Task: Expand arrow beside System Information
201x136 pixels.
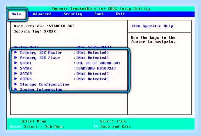Action: (x=16, y=89)
